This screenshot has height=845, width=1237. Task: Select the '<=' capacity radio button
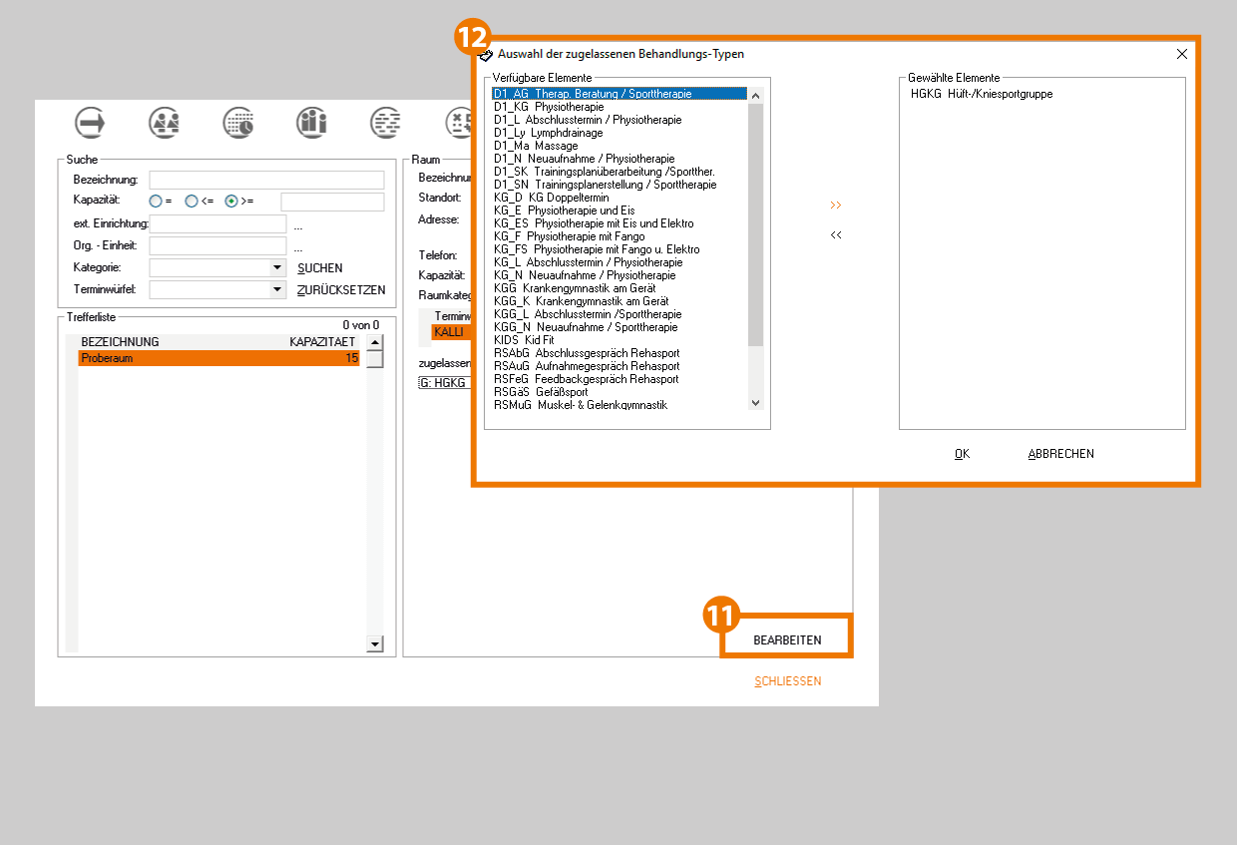[192, 201]
